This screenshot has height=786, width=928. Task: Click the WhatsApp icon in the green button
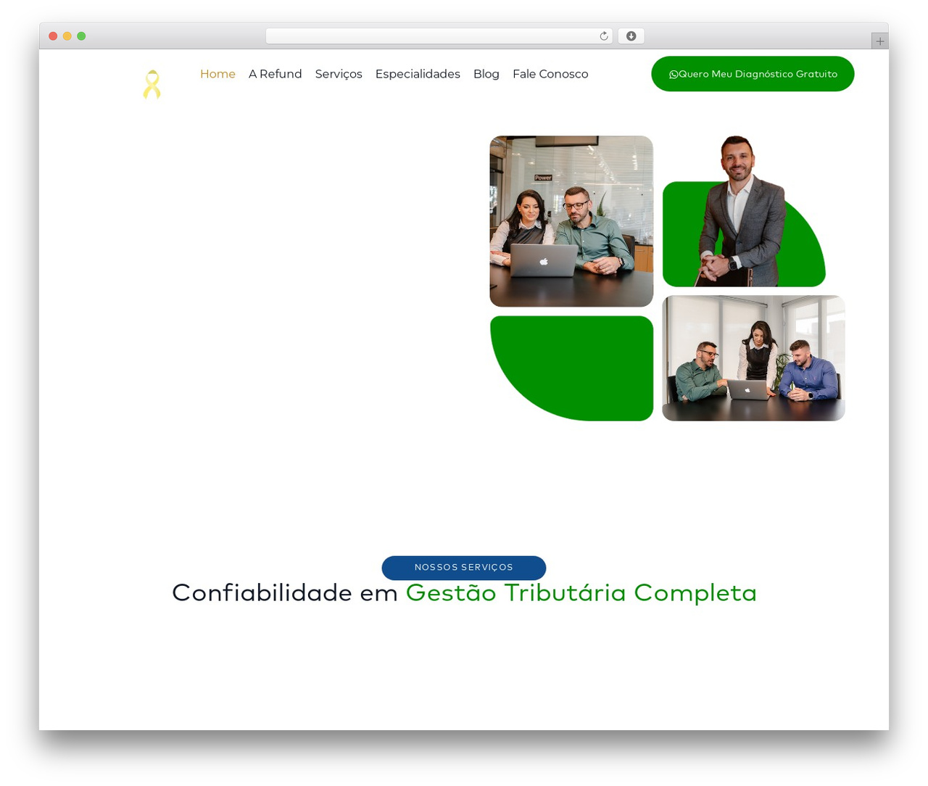674,74
